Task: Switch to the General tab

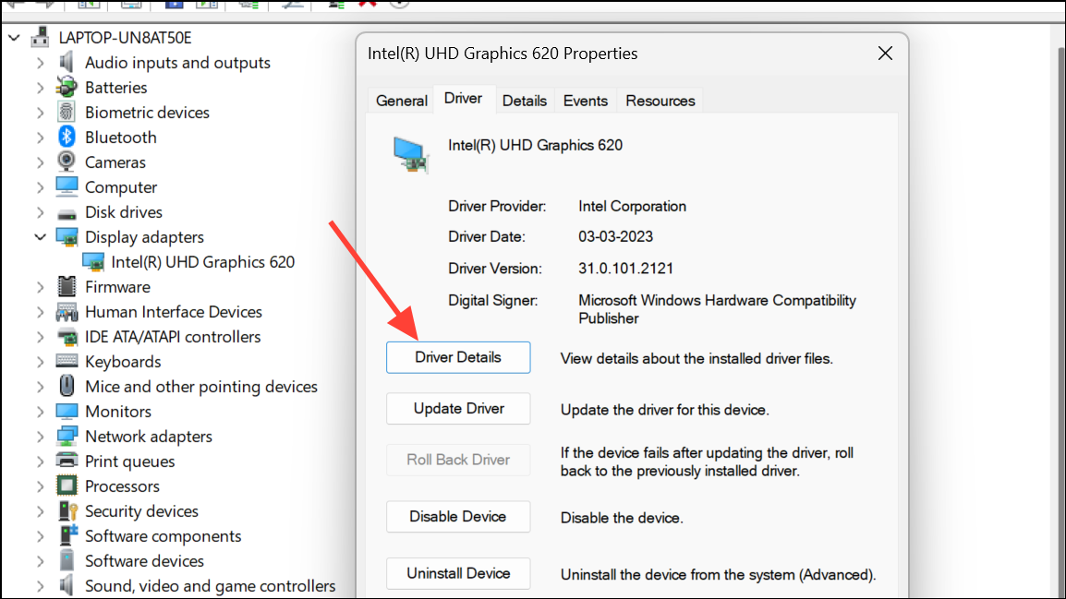Action: [401, 101]
